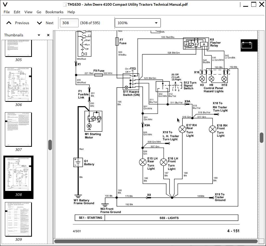Click the thumbnails panel vertical scrollbar handle
Screen dimensions: 266x246
[x=50, y=145]
